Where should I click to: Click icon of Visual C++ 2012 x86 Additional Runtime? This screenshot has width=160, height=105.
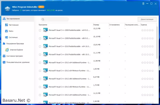pyautogui.click(x=45, y=79)
